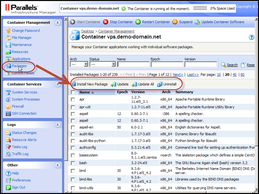Click the Tasks Log icon

coord(8,147)
